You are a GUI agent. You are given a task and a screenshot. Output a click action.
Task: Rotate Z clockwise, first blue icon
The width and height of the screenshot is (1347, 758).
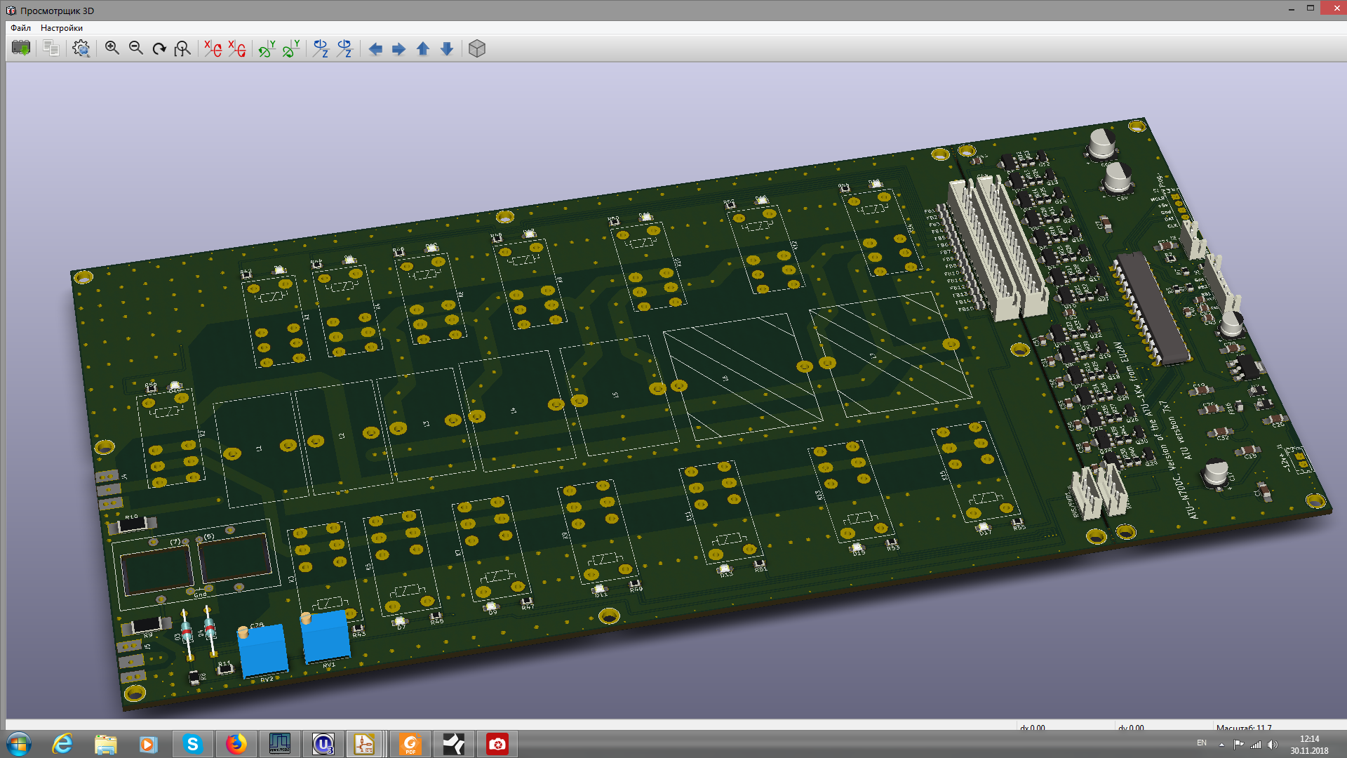[321, 48]
